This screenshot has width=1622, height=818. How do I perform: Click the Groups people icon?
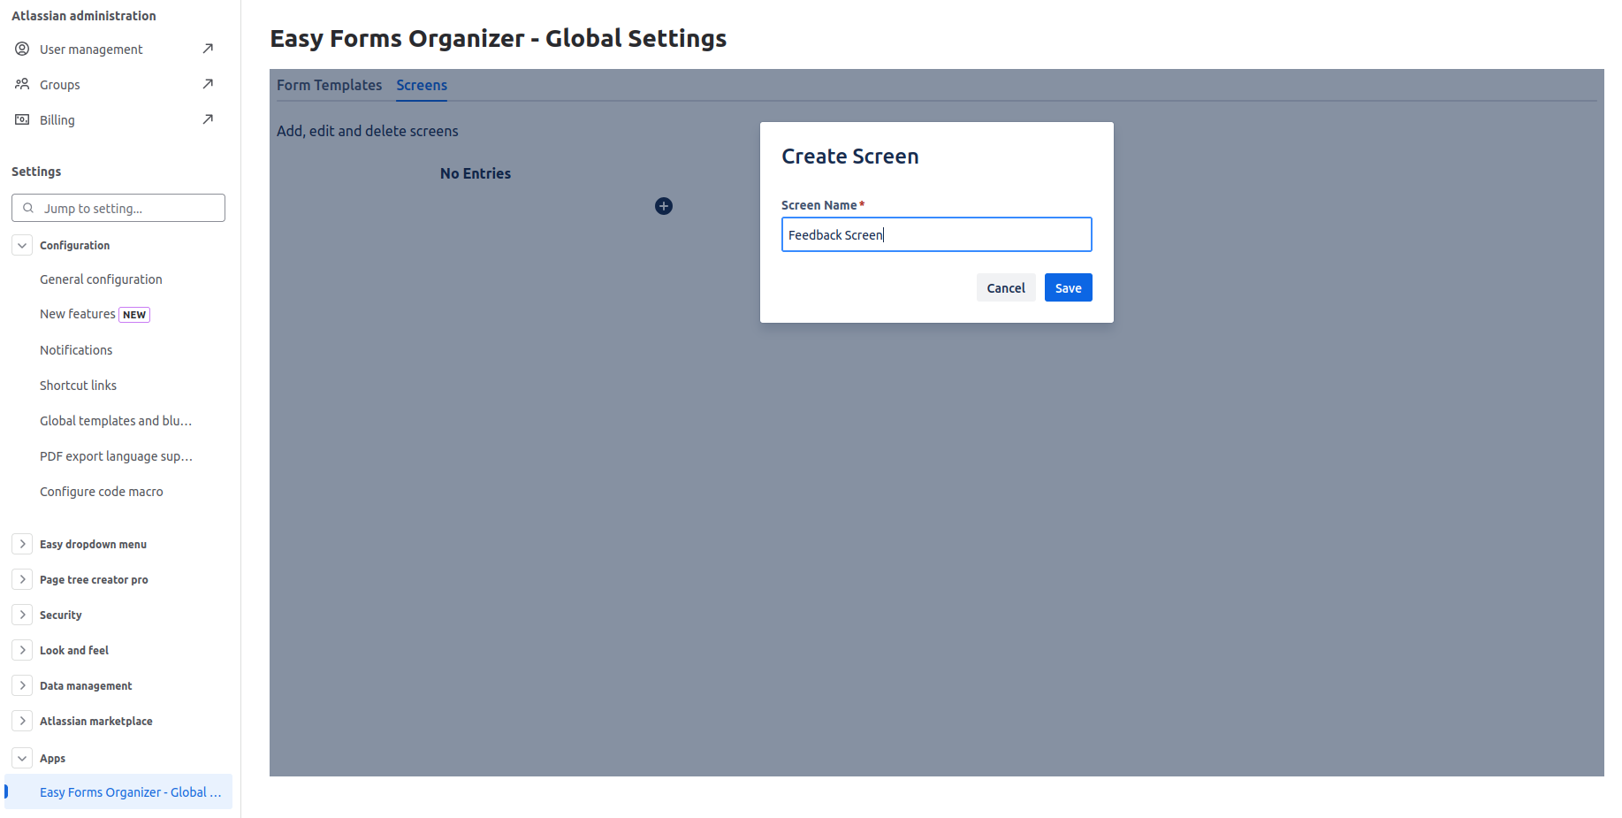(22, 84)
